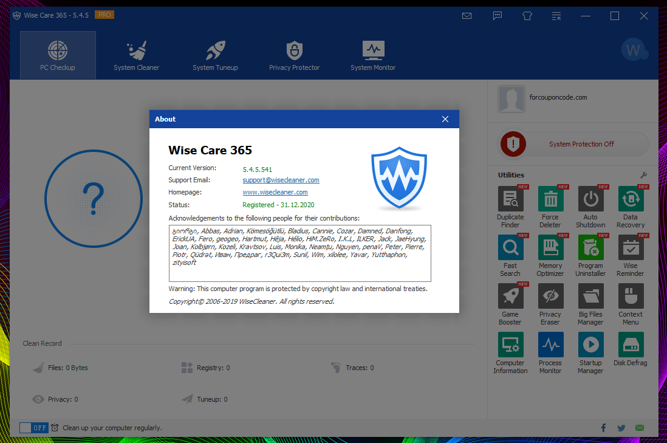Close the About dialog
The height and width of the screenshot is (443, 667).
click(445, 119)
